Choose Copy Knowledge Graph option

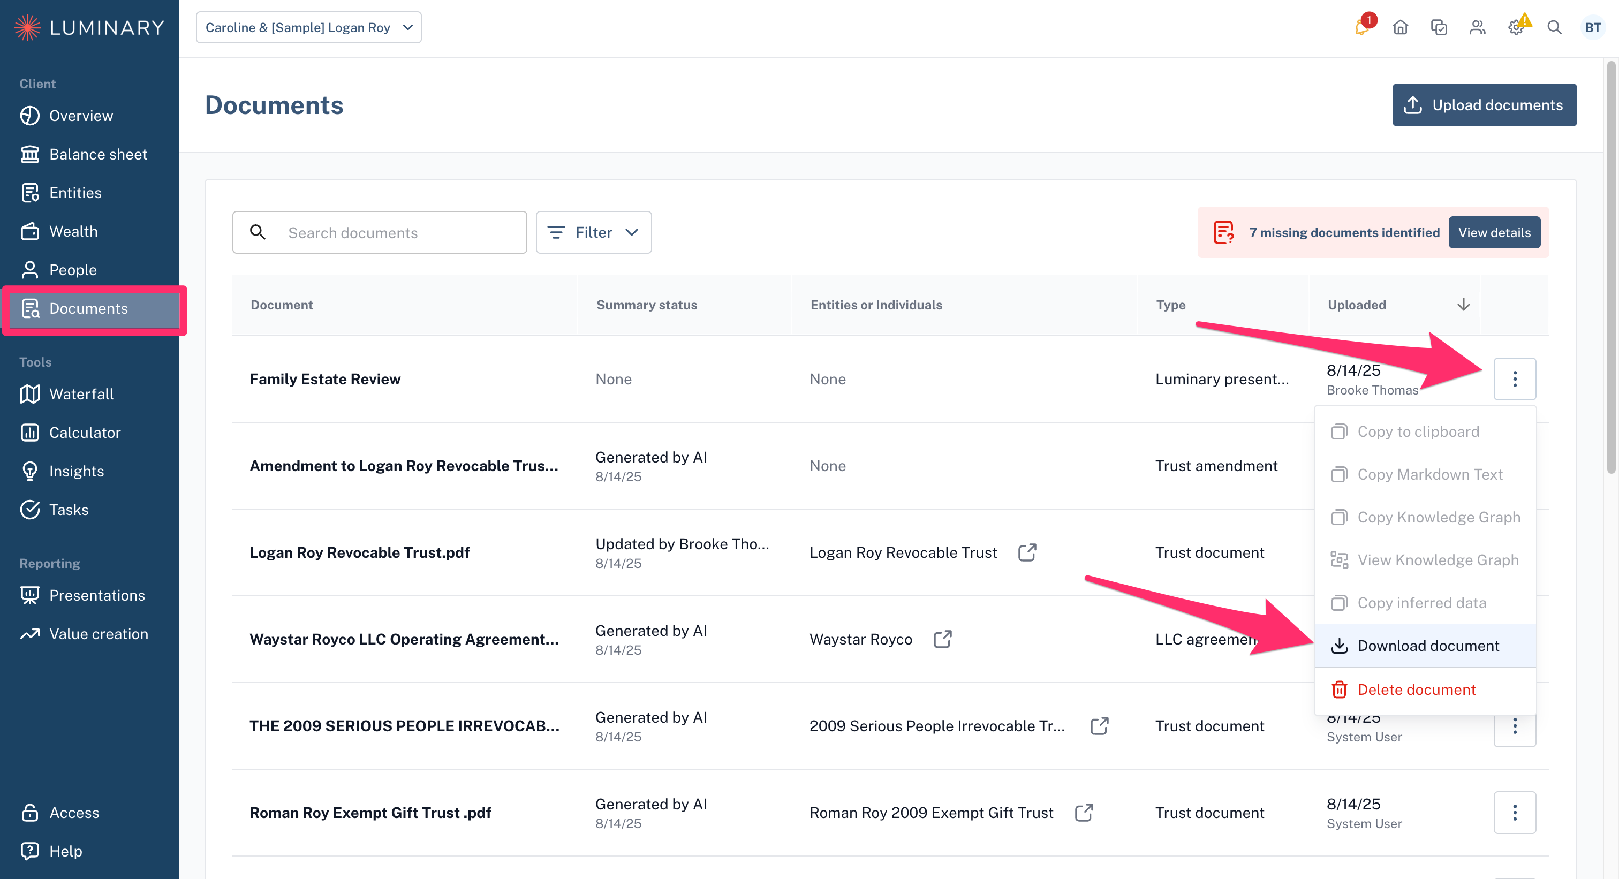coord(1425,517)
